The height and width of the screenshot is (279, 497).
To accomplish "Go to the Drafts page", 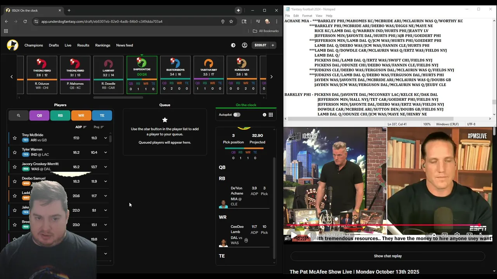I will pos(54,45).
